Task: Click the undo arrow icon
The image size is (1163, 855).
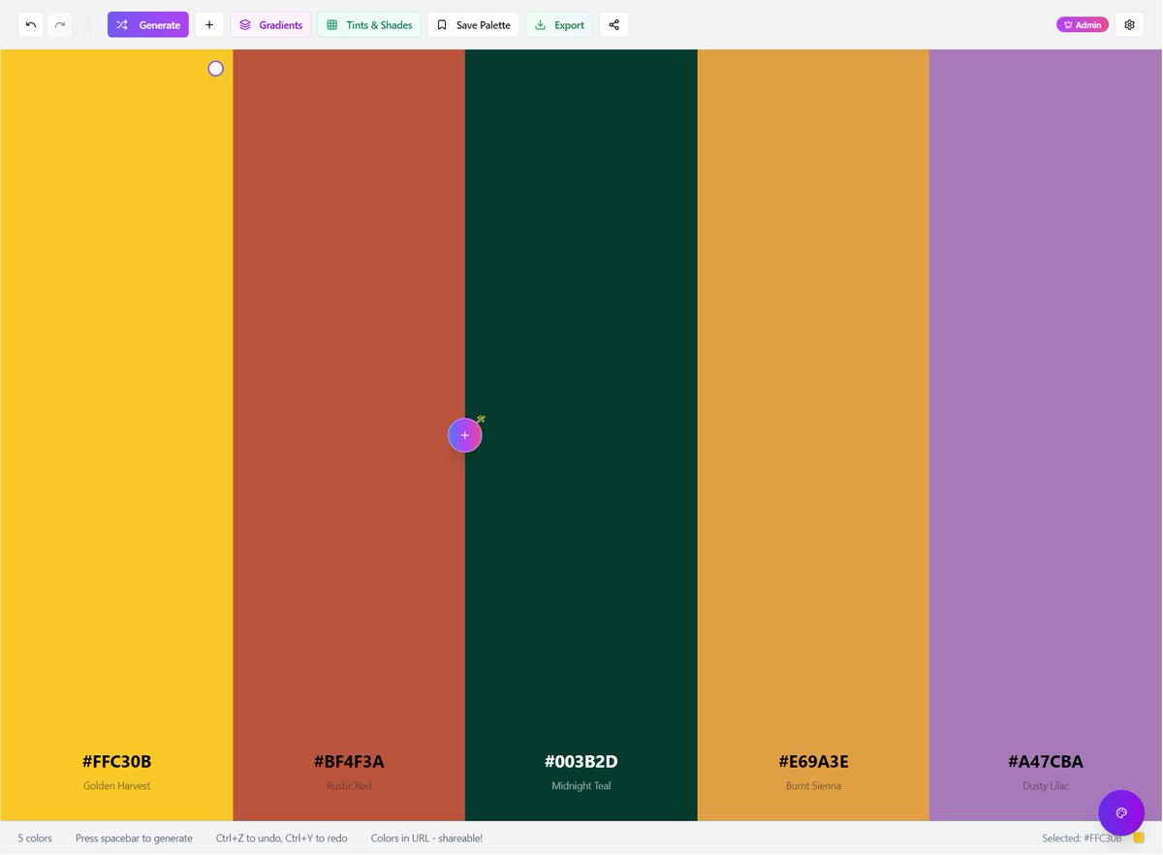Action: point(31,24)
